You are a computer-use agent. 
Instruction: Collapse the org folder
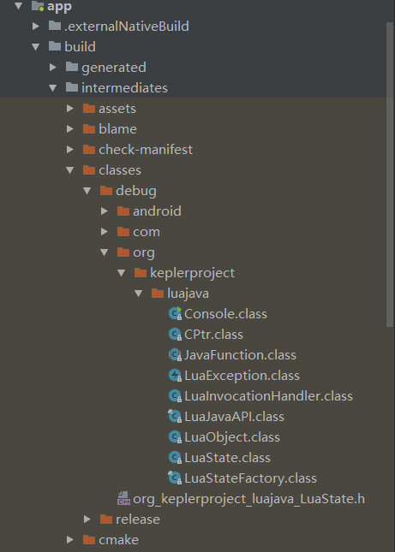coord(104,252)
